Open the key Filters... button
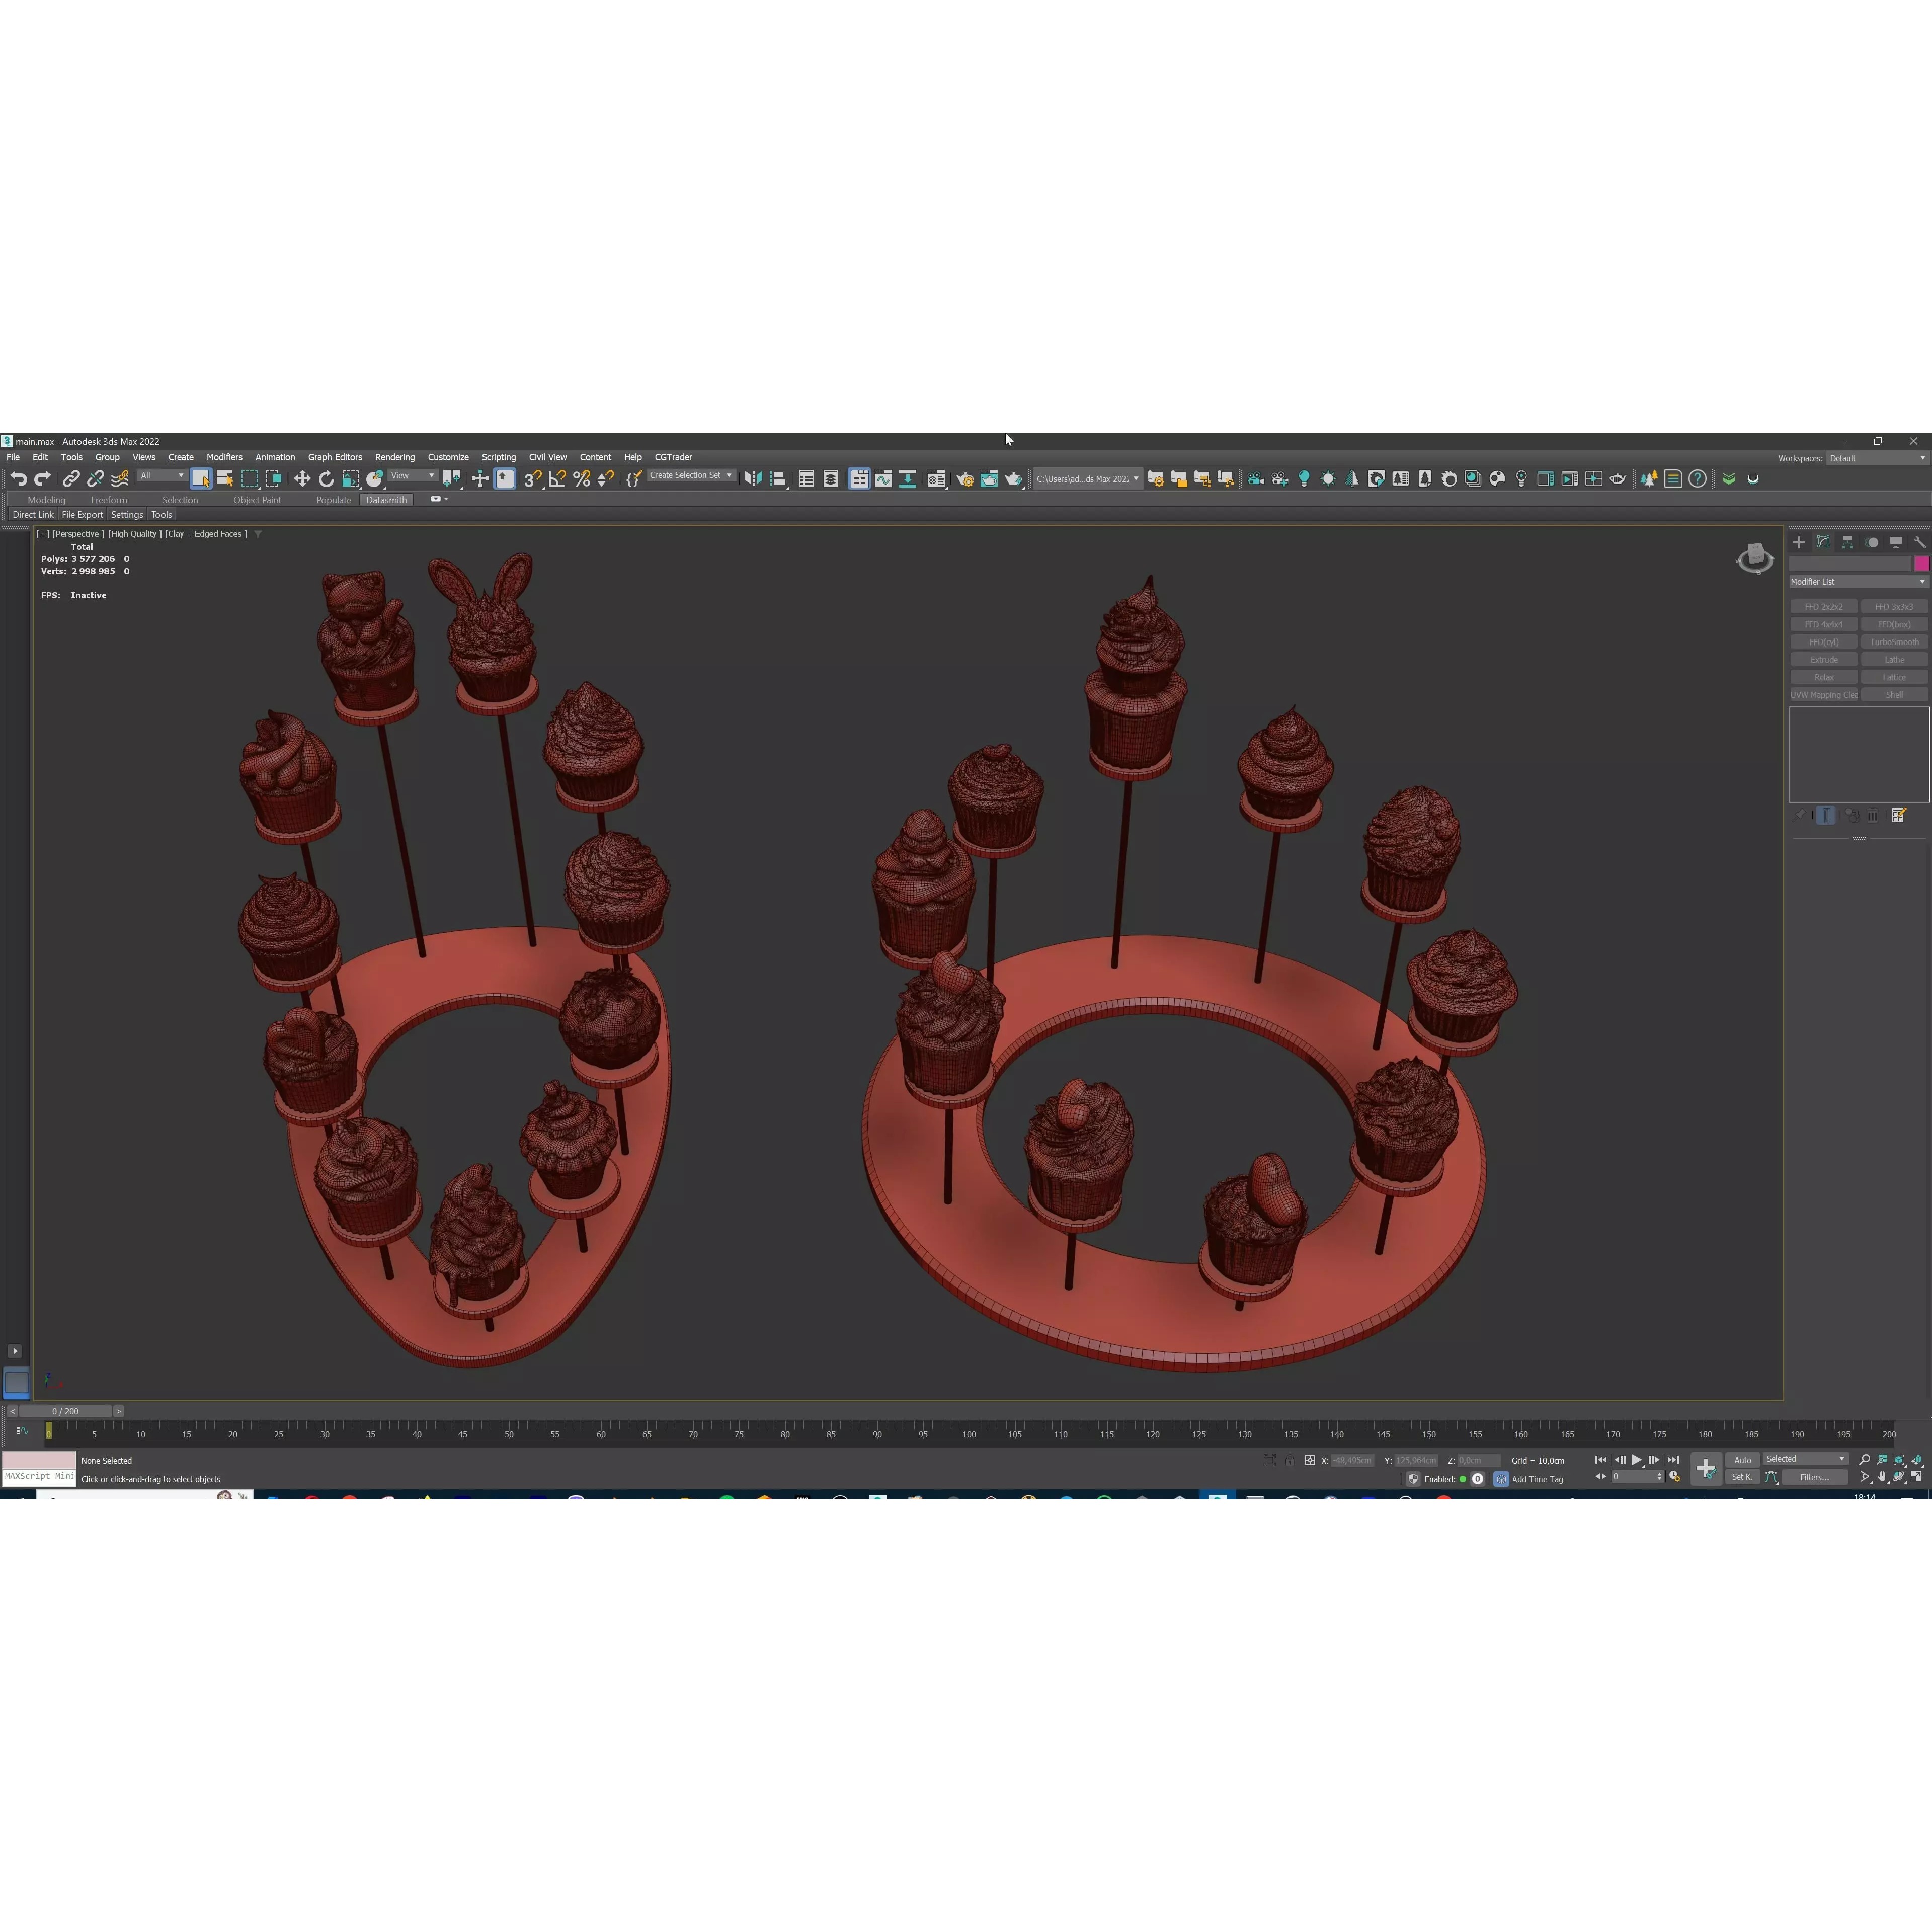 pos(1814,1477)
